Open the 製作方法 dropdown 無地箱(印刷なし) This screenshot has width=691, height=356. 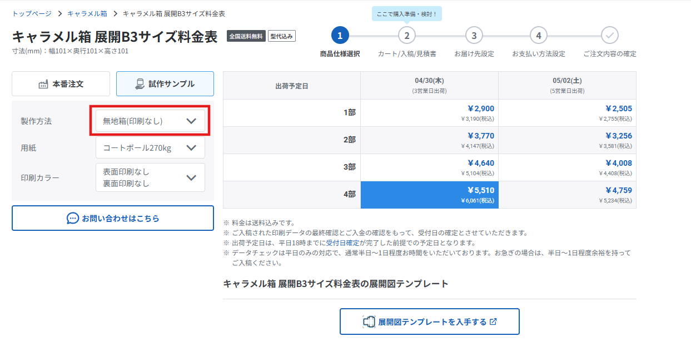coord(150,121)
